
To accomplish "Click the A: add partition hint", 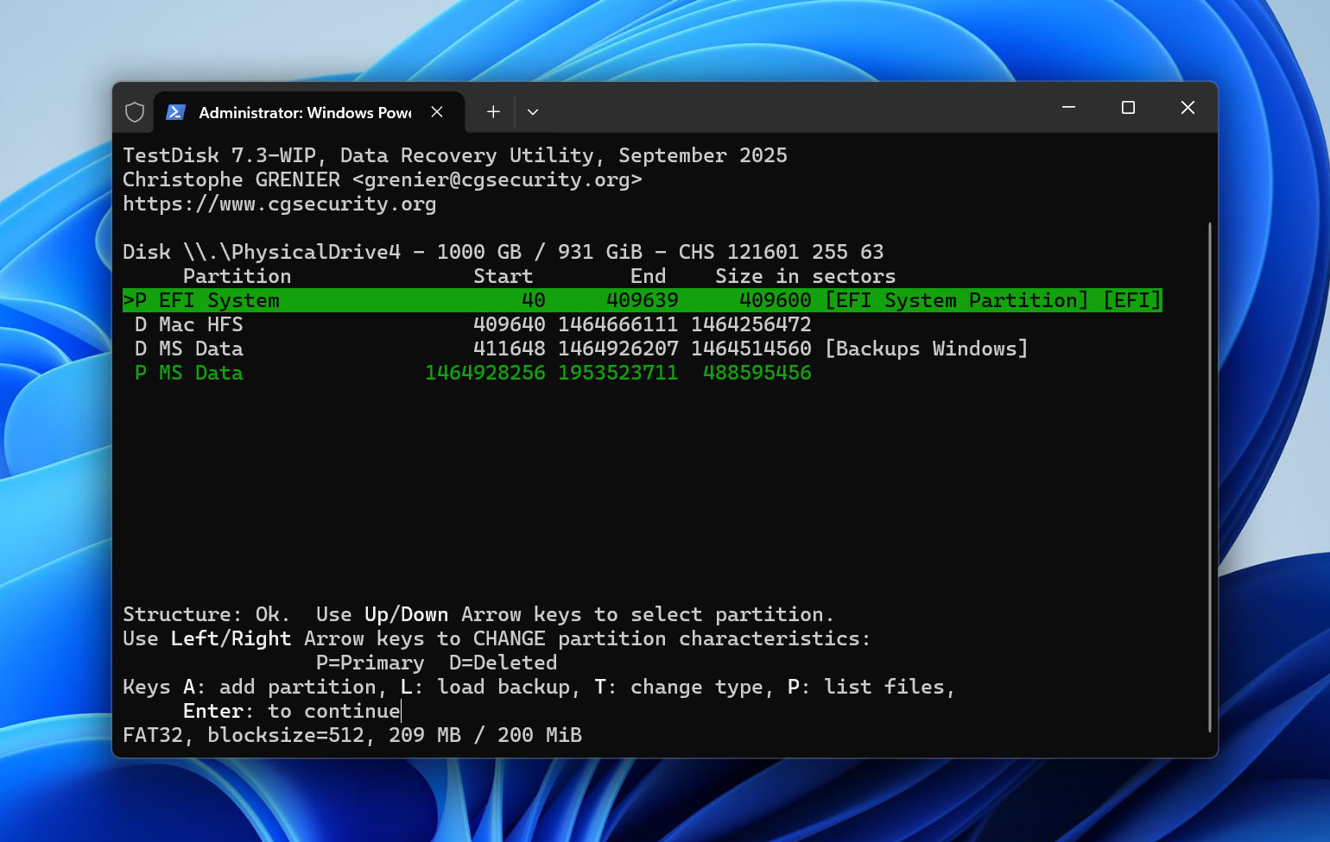I will 279,687.
